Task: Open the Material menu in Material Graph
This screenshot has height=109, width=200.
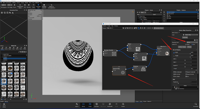Action: (x=104, y=26)
